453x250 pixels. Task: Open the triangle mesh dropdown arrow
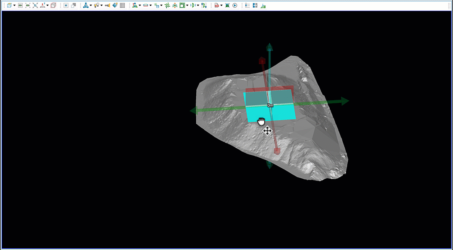91,5
